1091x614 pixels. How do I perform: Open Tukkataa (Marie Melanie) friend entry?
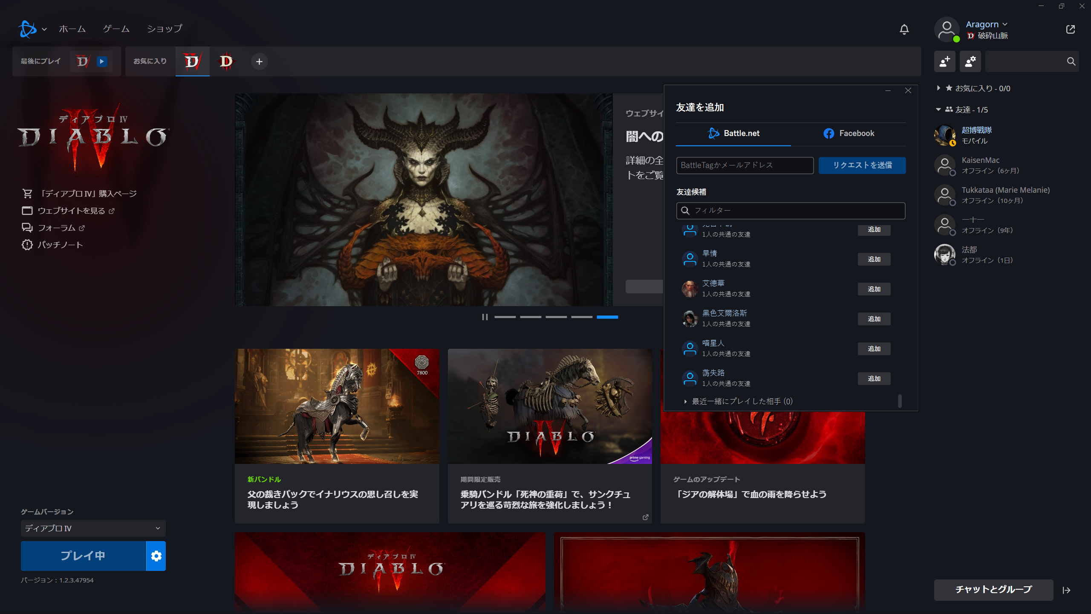pyautogui.click(x=1006, y=195)
